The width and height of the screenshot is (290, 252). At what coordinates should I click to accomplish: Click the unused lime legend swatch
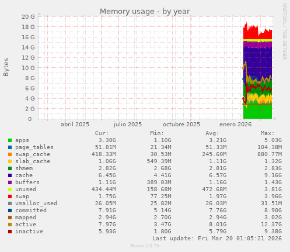(x=10, y=189)
